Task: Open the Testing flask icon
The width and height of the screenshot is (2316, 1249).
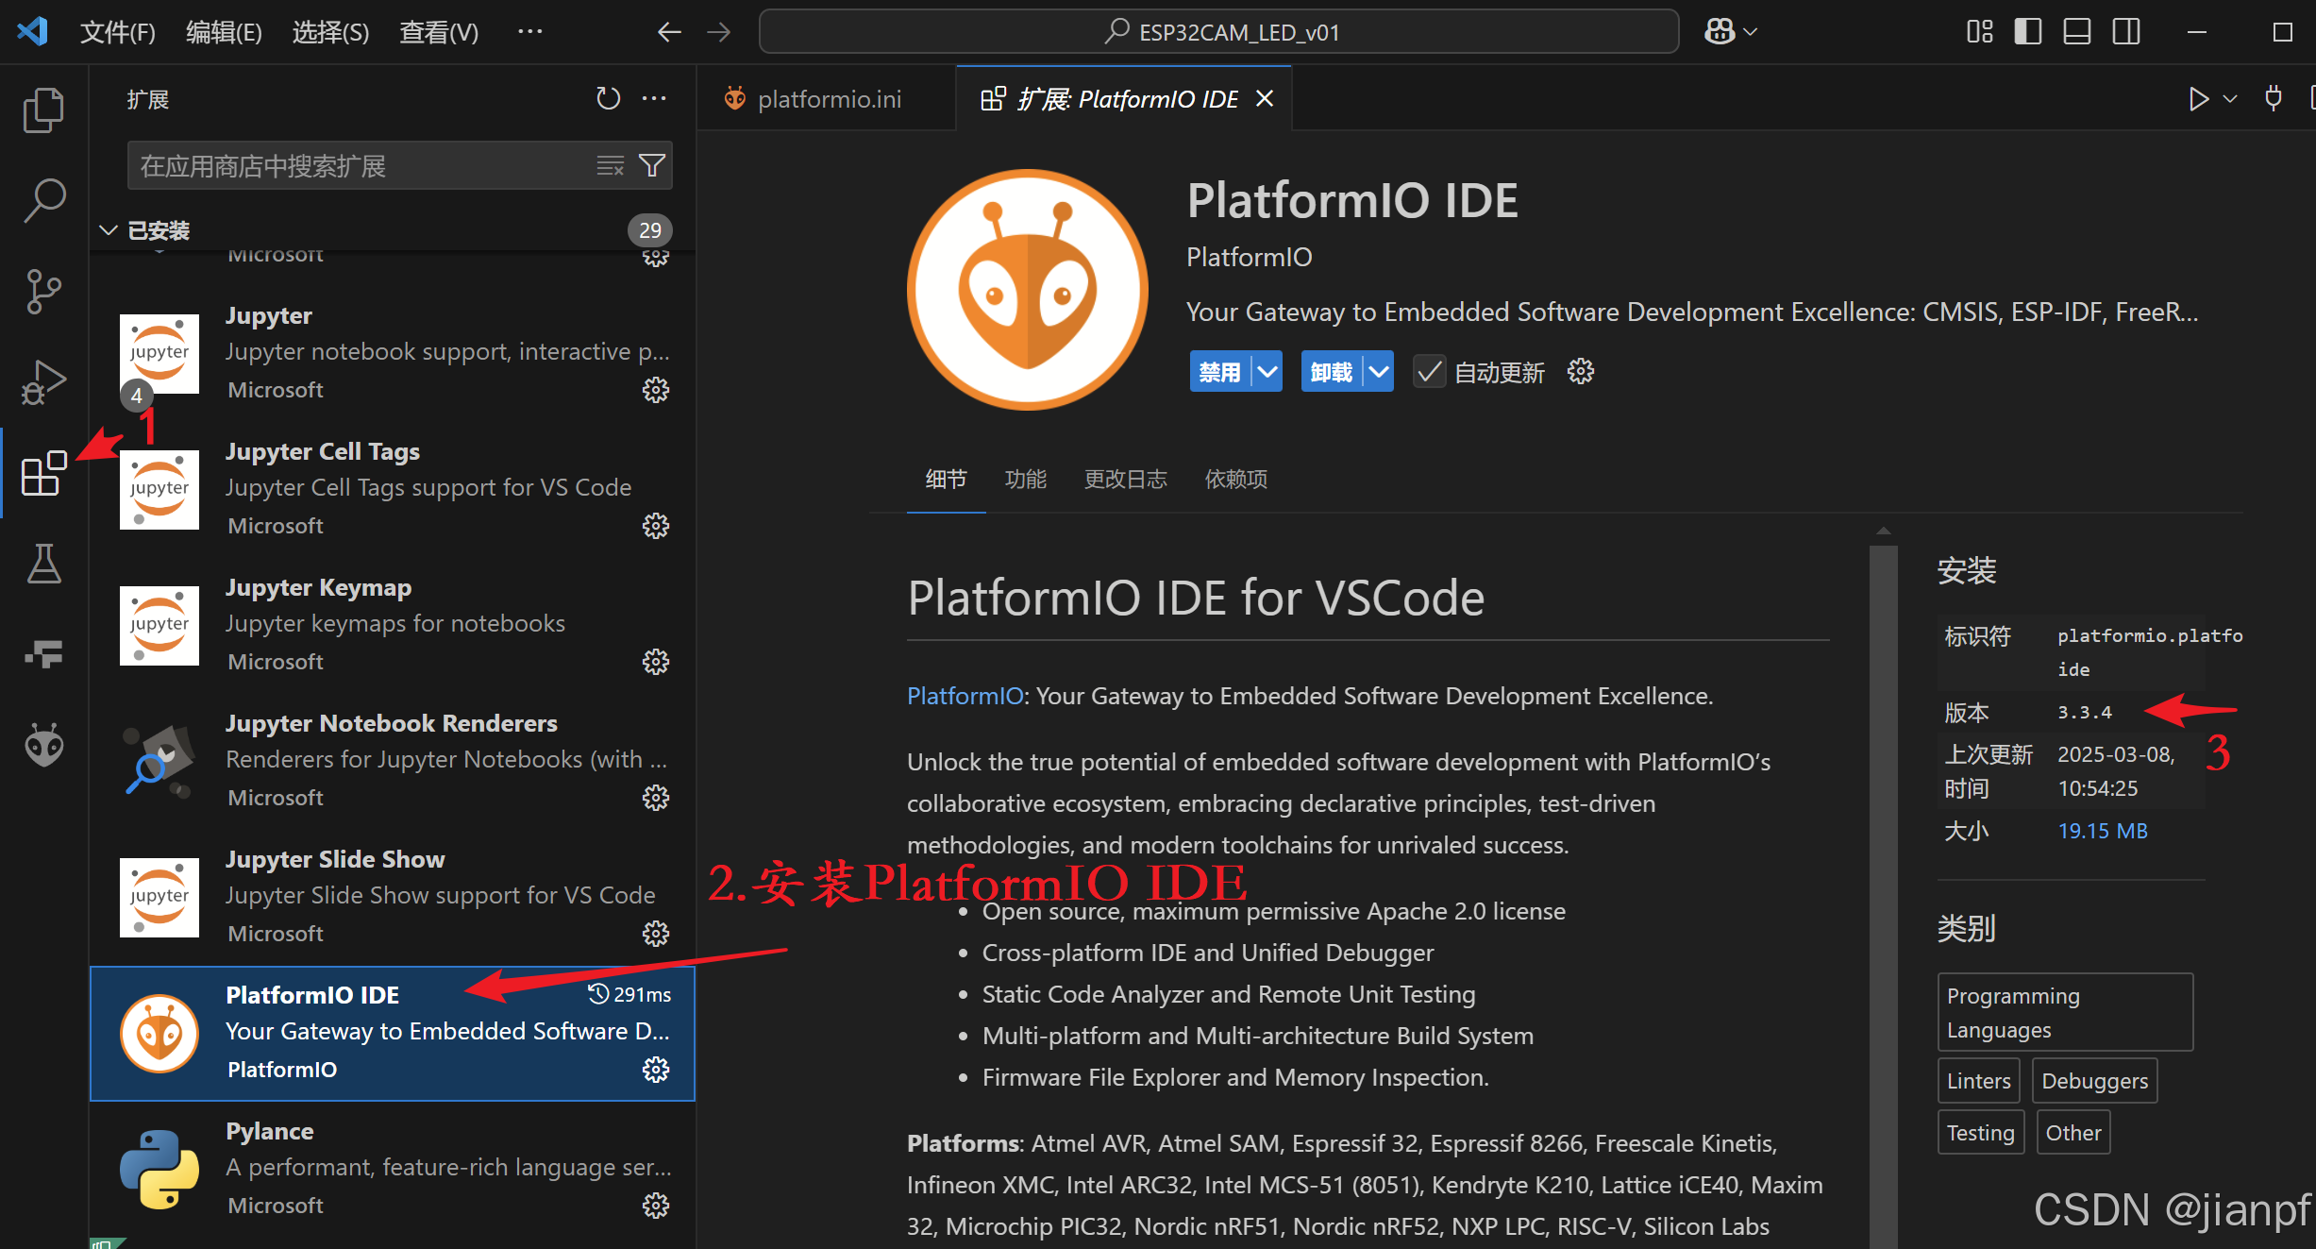Action: (x=43, y=564)
